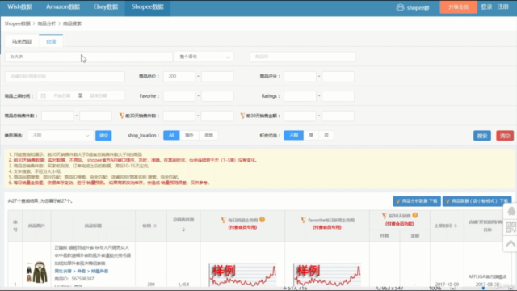Click the register link in header
Viewport: 517px width, 291px height.
point(502,7)
